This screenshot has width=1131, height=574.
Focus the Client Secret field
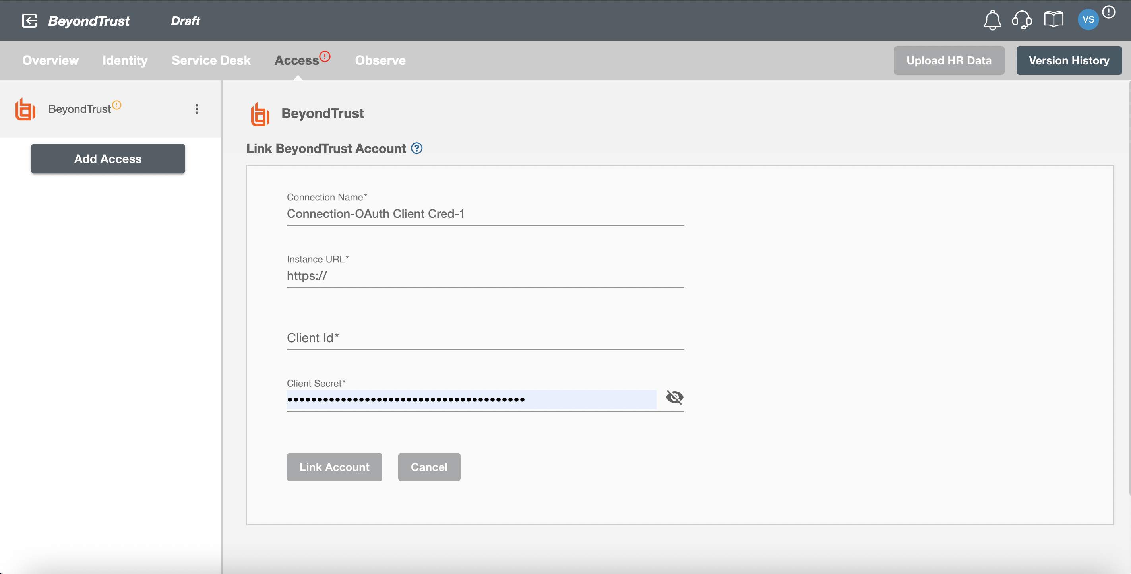click(472, 399)
